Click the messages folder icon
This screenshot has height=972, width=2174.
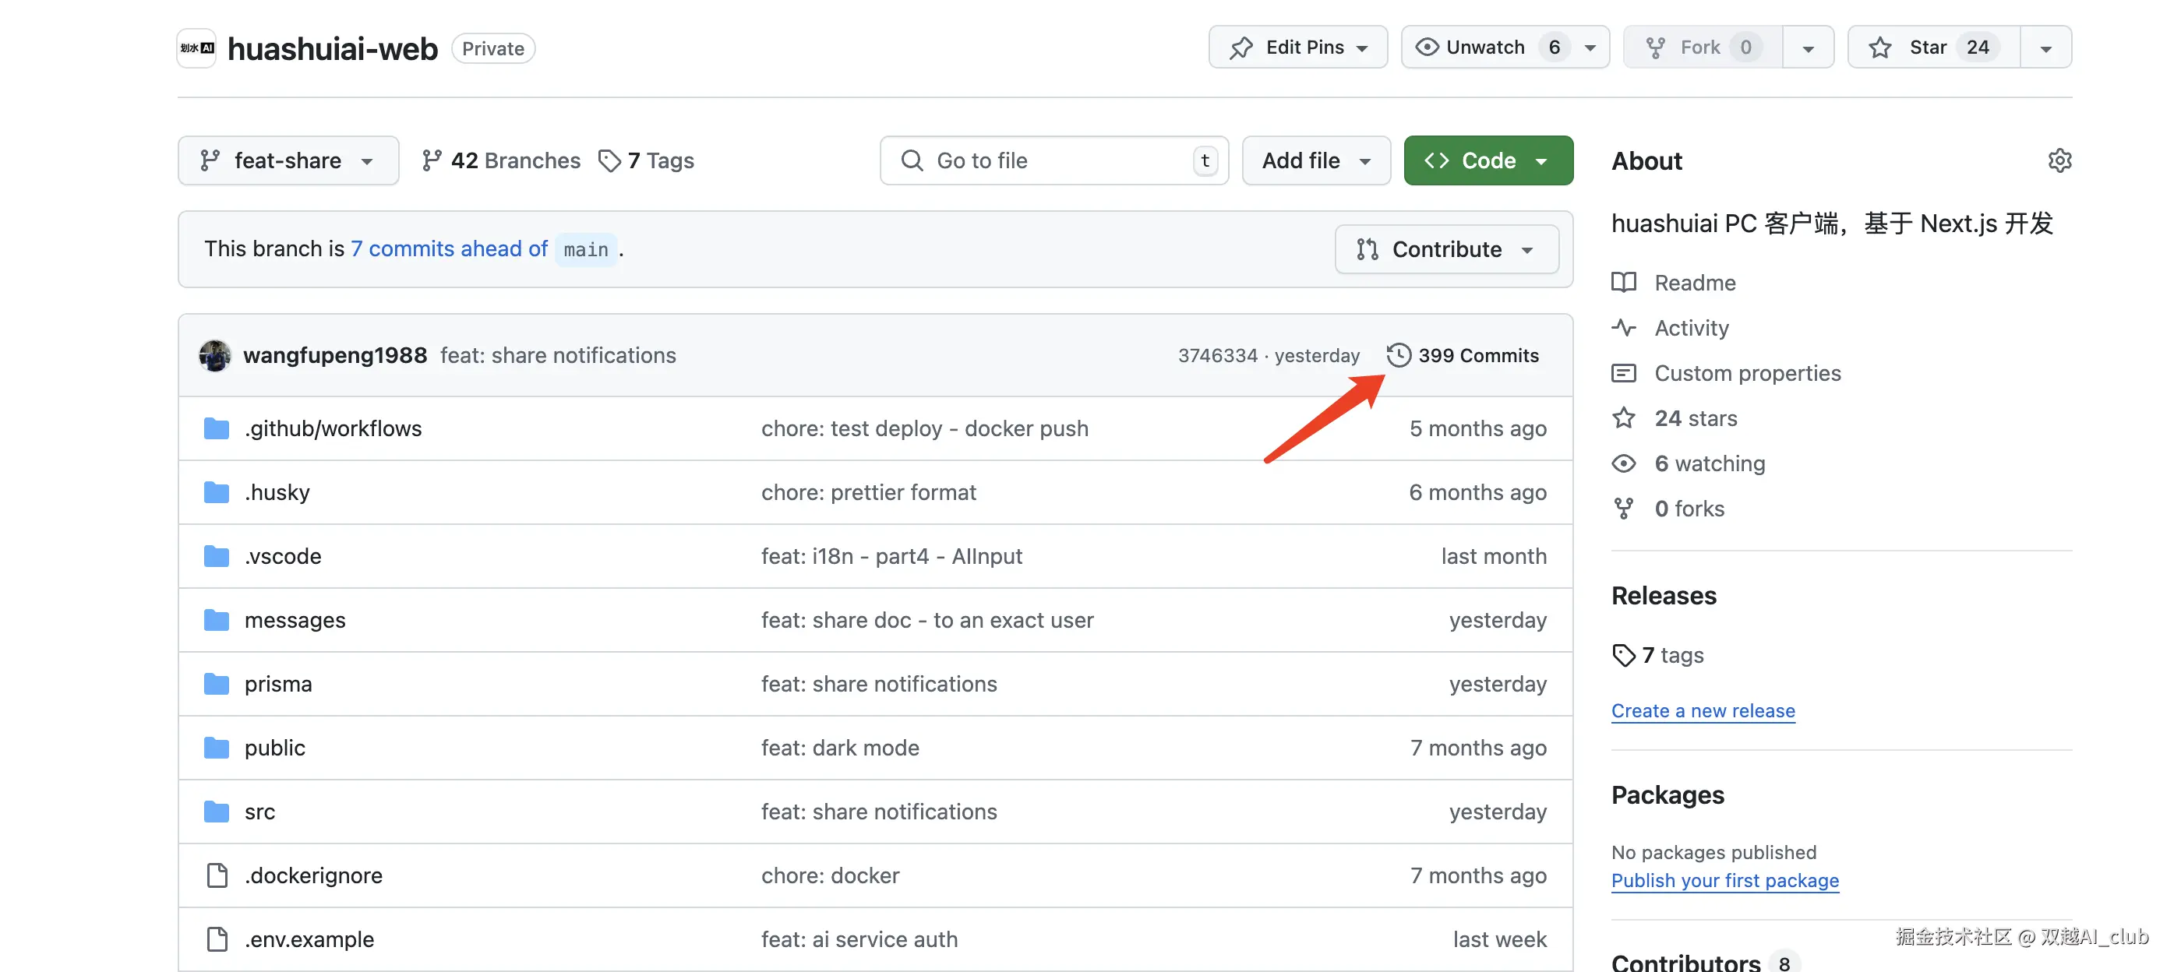[x=217, y=620]
